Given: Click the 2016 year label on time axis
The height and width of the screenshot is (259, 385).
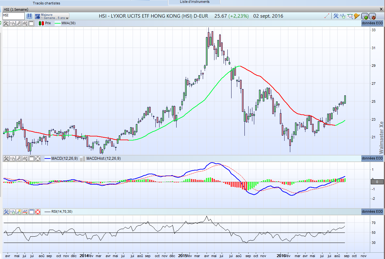Looking at the screenshot, I should [281, 256].
